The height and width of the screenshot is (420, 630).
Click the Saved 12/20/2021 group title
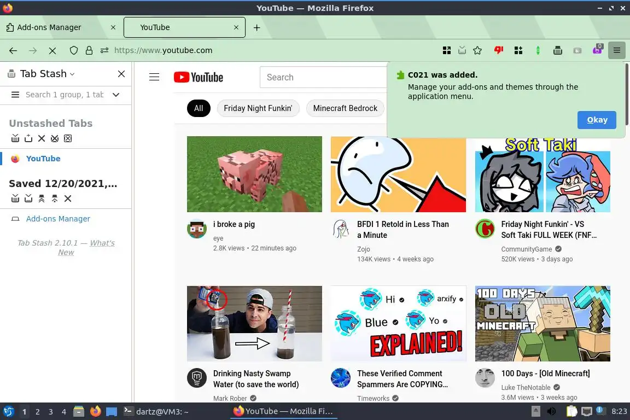pyautogui.click(x=63, y=183)
